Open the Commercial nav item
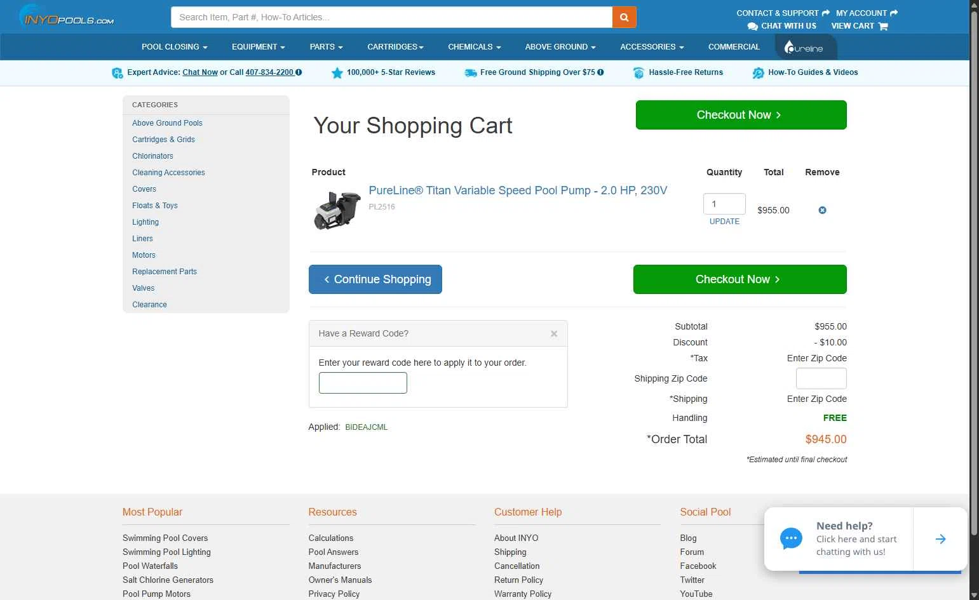Image resolution: width=979 pixels, height=600 pixels. pyautogui.click(x=734, y=47)
